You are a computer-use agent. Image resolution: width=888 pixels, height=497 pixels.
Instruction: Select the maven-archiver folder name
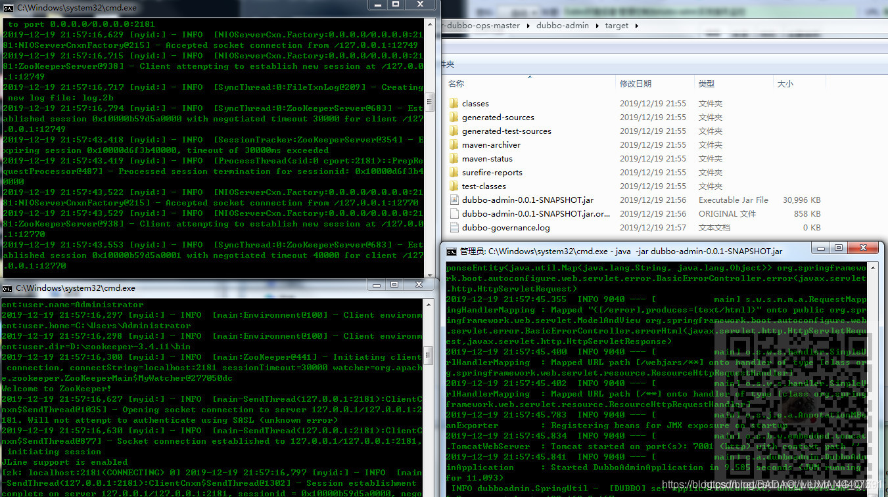pyautogui.click(x=491, y=145)
